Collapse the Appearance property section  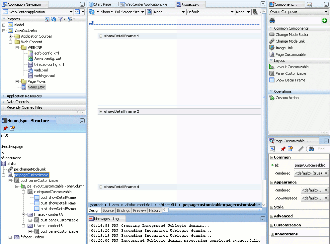click(x=272, y=183)
